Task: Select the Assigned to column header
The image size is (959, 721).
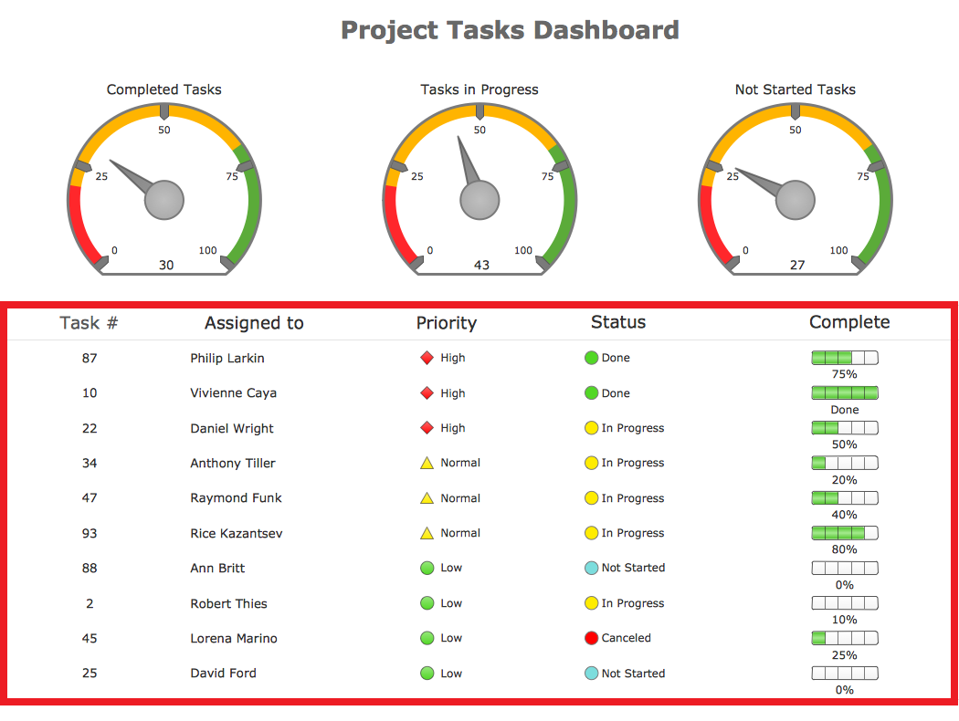Action: click(254, 322)
